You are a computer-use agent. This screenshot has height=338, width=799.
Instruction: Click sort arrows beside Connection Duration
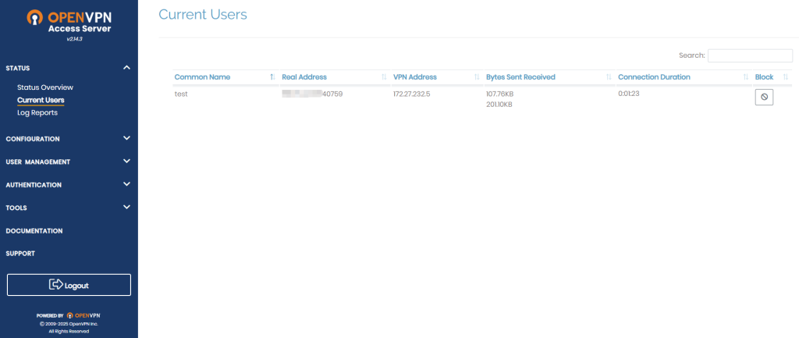(746, 77)
